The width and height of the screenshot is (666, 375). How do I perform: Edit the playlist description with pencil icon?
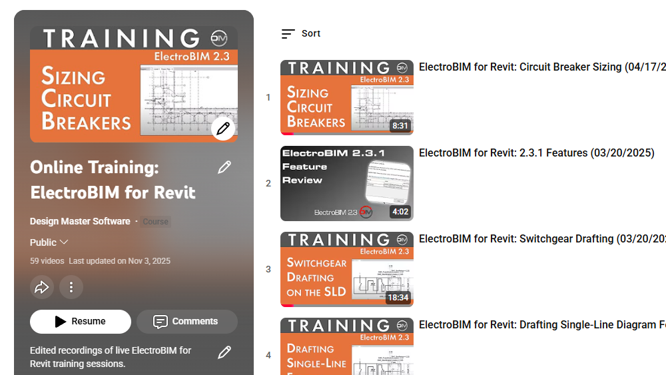point(224,352)
